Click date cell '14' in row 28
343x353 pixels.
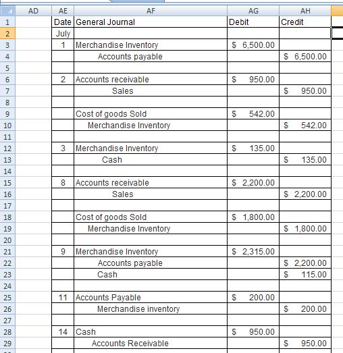63,332
